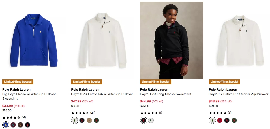Choose burgundy swatch on Big Boys Fleece Pullover
Screen dimensions: 270x129
(x=13, y=125)
